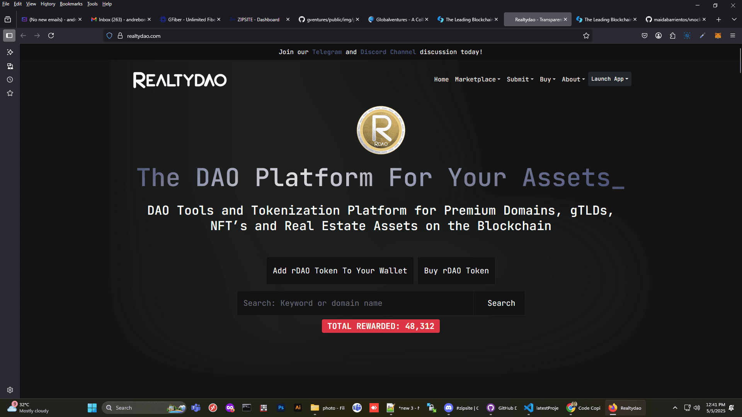Toggle the shield tracking protection indicator
742x417 pixels.
point(109,36)
